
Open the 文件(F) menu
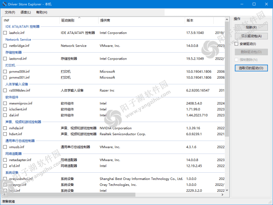click(x=10, y=12)
